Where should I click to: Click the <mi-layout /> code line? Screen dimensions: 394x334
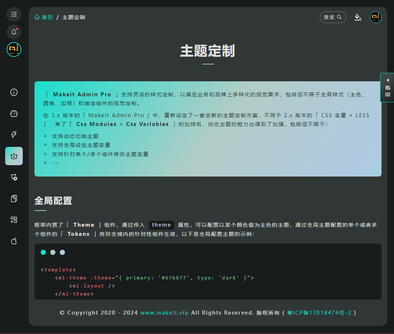click(x=92, y=286)
